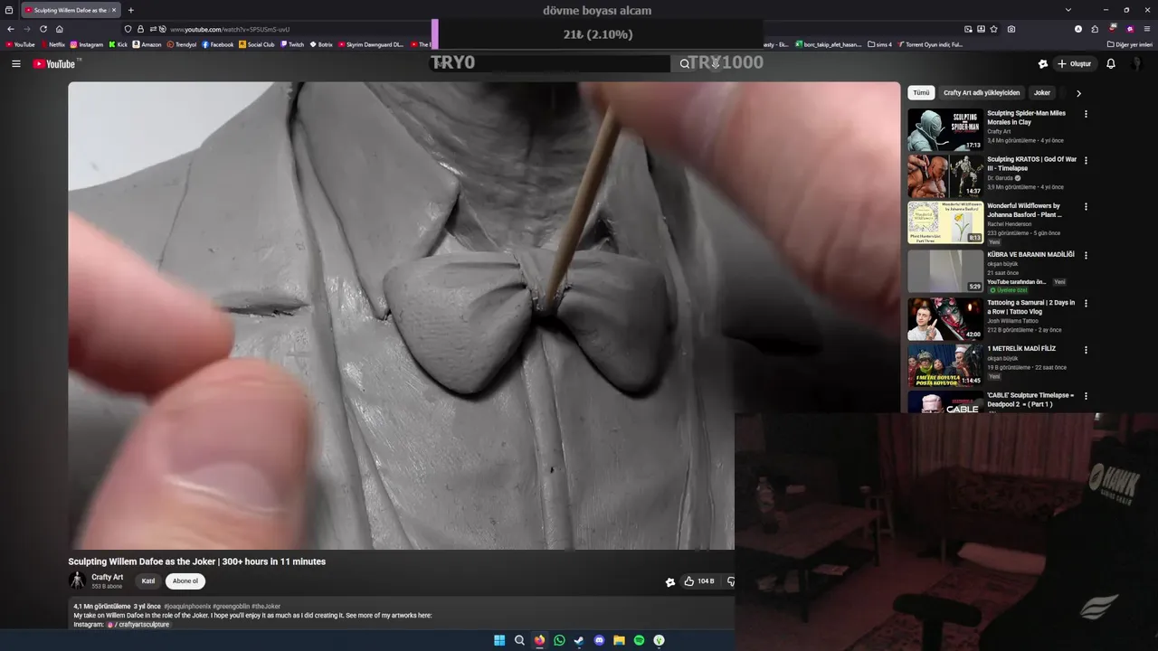Viewport: 1158px width, 651px height.
Task: Open WhatsApp from the taskbar
Action: click(559, 640)
